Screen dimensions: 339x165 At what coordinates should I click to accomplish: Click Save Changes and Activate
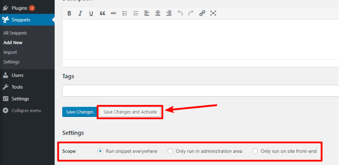click(130, 112)
